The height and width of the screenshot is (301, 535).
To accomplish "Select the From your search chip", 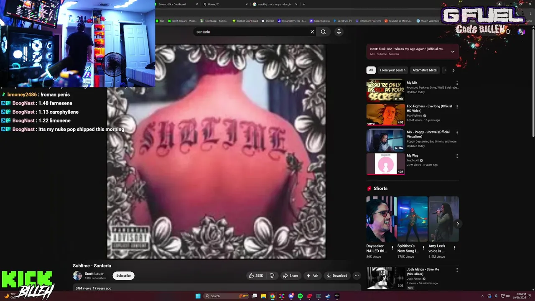I will (392, 70).
